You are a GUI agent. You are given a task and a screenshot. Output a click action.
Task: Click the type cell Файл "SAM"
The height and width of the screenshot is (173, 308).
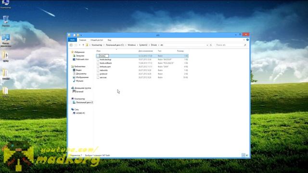coord(163,67)
